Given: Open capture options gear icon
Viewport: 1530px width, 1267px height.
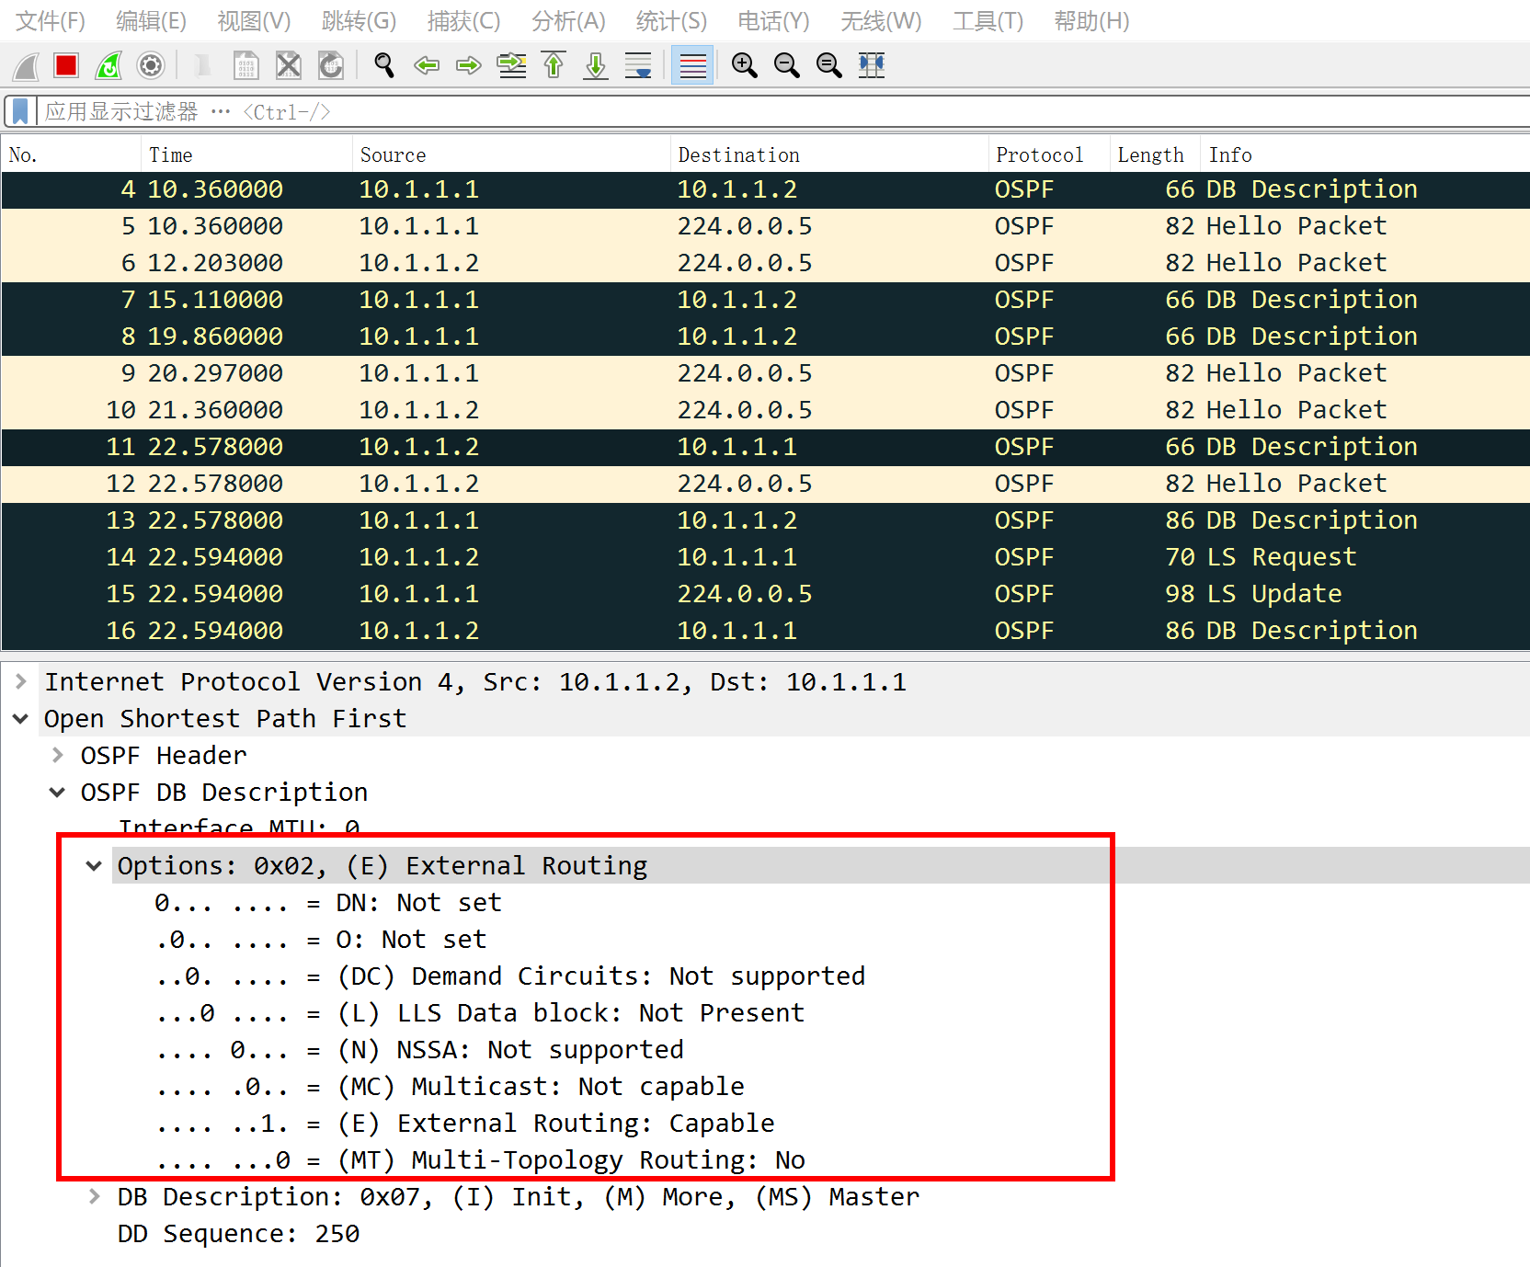Looking at the screenshot, I should click(151, 65).
